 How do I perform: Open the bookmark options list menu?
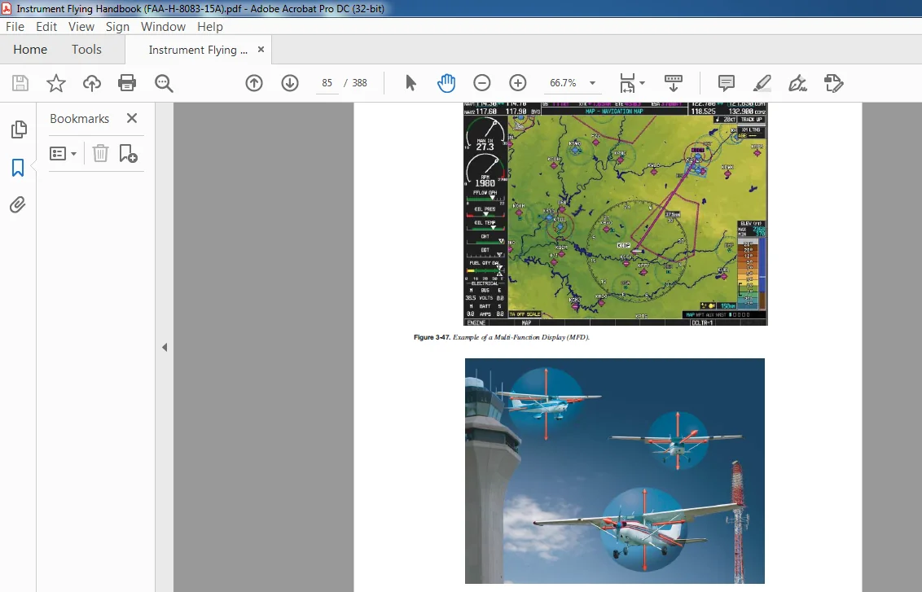(x=63, y=153)
